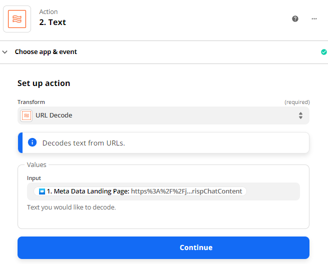
Task: Click the Values group label
Action: [x=37, y=165]
